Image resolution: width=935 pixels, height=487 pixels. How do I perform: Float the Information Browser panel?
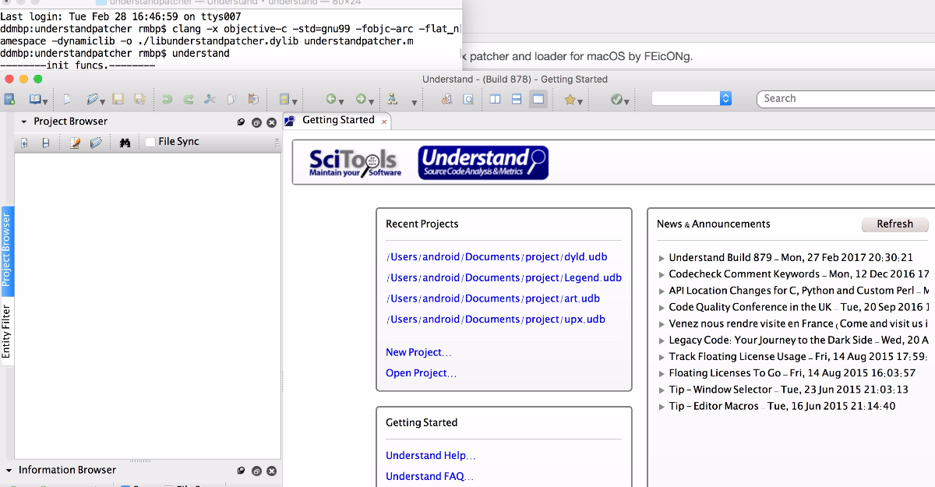pyautogui.click(x=256, y=471)
